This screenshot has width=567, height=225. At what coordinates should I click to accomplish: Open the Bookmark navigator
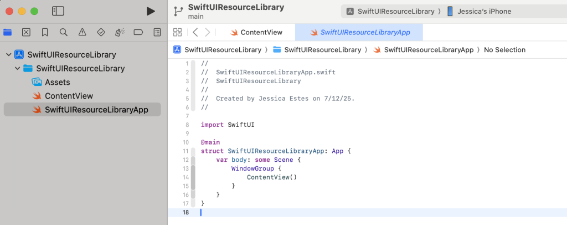tap(45, 32)
